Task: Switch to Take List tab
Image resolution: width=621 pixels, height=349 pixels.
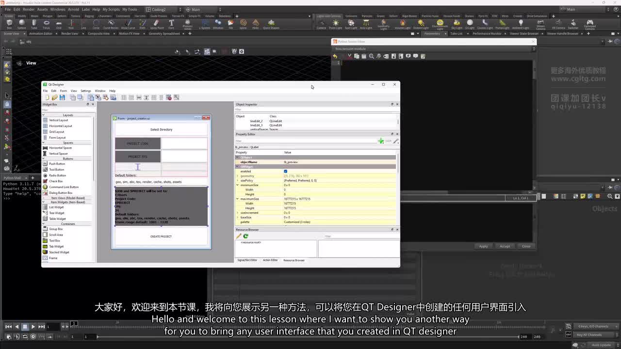Action: (x=456, y=33)
